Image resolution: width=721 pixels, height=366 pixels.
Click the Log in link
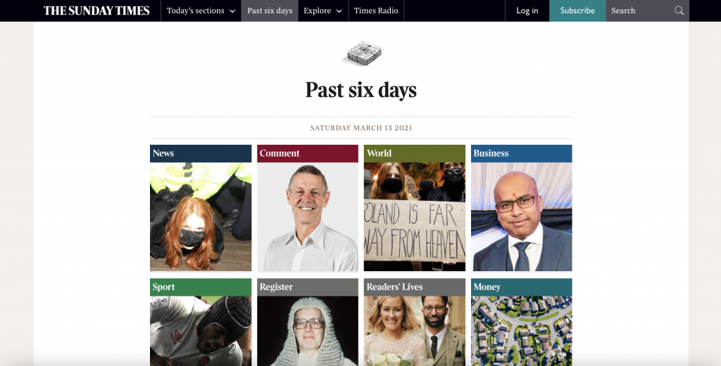click(527, 11)
